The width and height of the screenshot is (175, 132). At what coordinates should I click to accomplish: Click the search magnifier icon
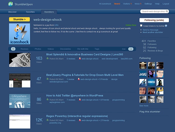pyautogui.click(x=167, y=12)
